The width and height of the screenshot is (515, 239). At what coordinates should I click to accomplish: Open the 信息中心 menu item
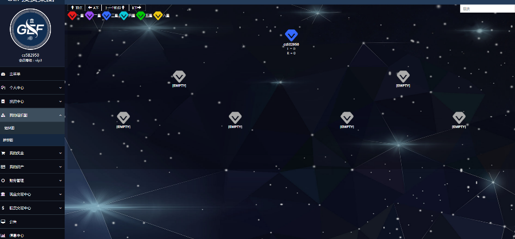point(32,234)
